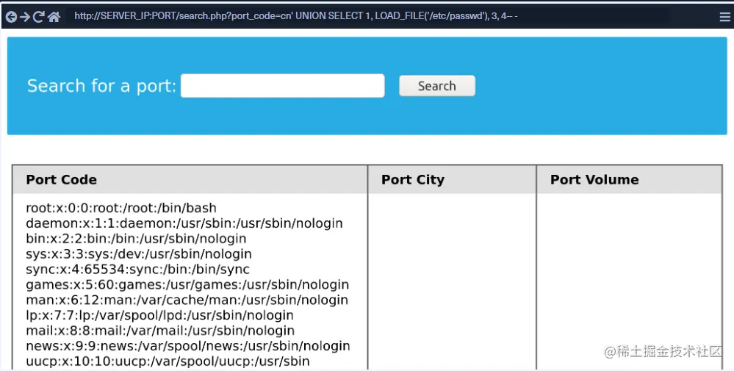Image resolution: width=734 pixels, height=371 pixels.
Task: Reload the page with refresh icon
Action: 39,17
